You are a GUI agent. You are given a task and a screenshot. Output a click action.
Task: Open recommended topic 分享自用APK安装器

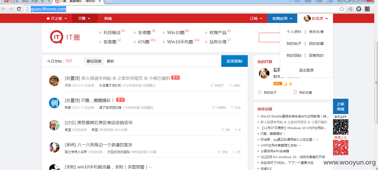(275, 151)
